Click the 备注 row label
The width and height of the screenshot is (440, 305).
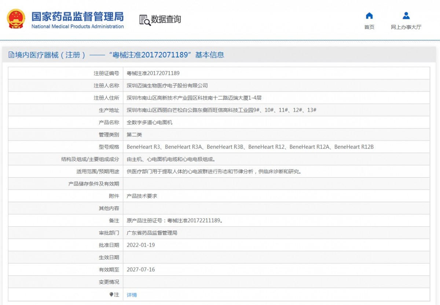click(114, 220)
